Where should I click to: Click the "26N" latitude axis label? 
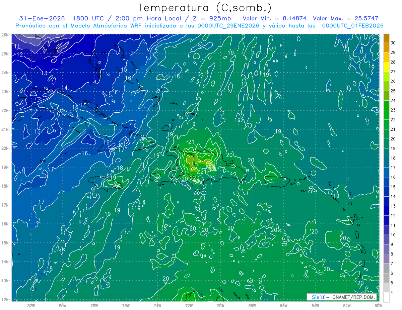tap(5, 35)
